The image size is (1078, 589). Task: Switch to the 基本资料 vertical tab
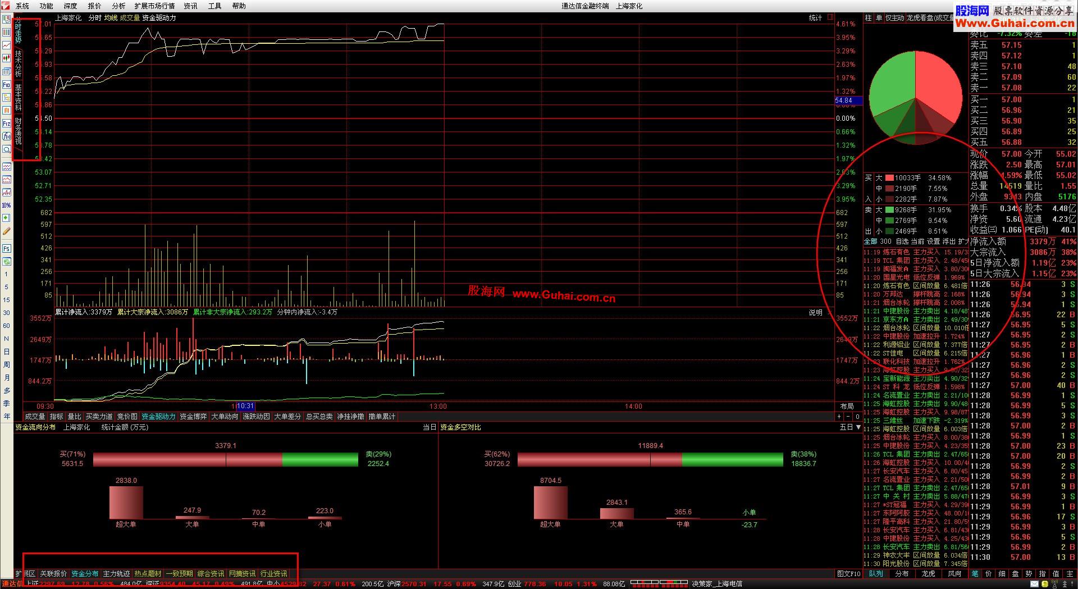(x=18, y=97)
